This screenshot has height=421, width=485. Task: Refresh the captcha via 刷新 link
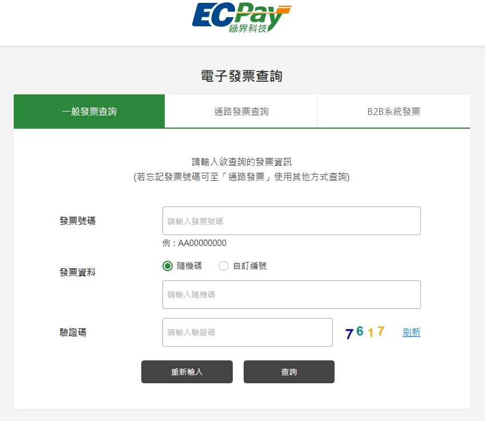point(411,332)
